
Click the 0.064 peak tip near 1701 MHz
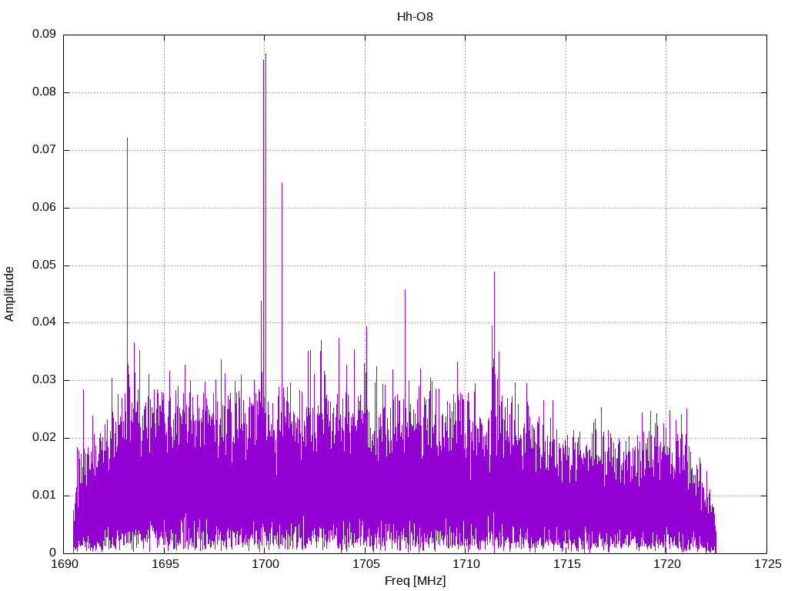[282, 183]
